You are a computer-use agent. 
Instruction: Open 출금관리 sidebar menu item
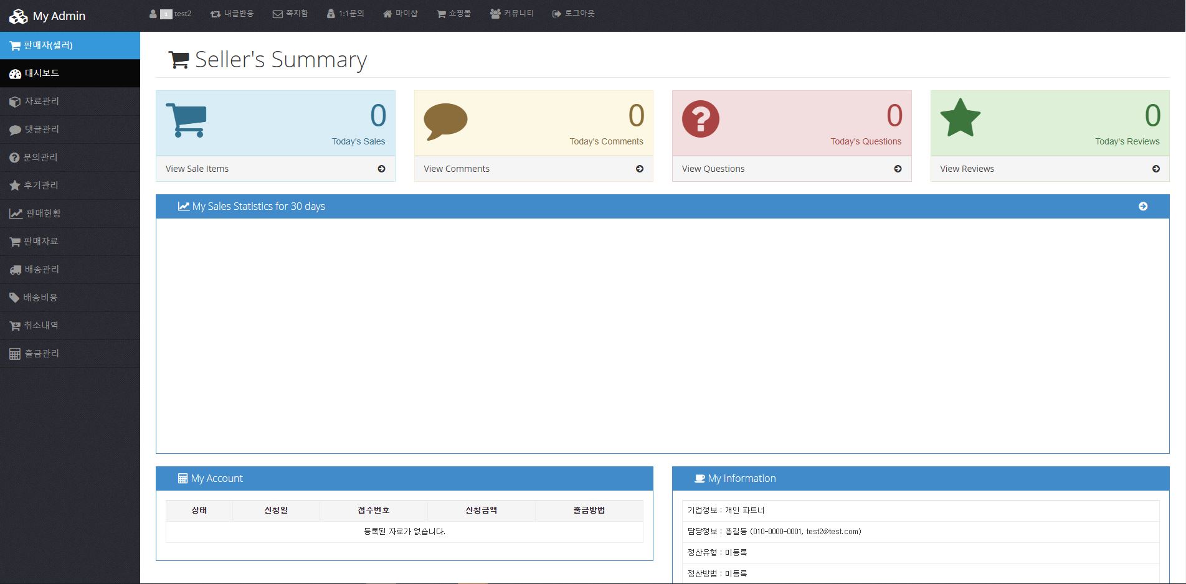(x=42, y=354)
